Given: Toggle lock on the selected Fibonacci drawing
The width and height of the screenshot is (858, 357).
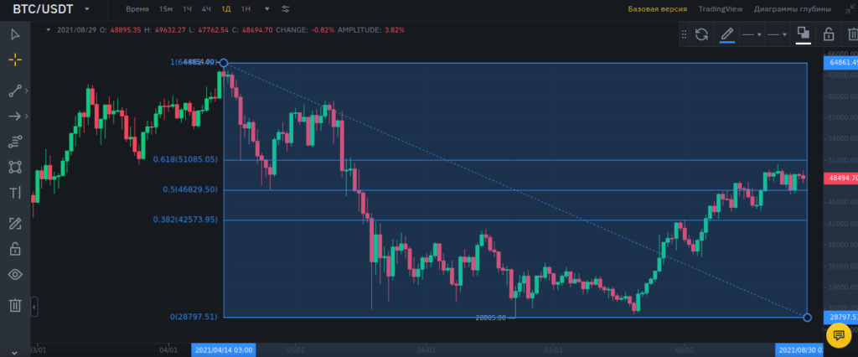Looking at the screenshot, I should point(828,34).
